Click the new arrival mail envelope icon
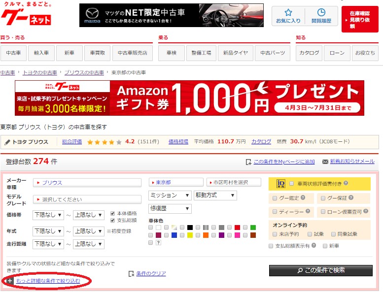 (x=325, y=162)
